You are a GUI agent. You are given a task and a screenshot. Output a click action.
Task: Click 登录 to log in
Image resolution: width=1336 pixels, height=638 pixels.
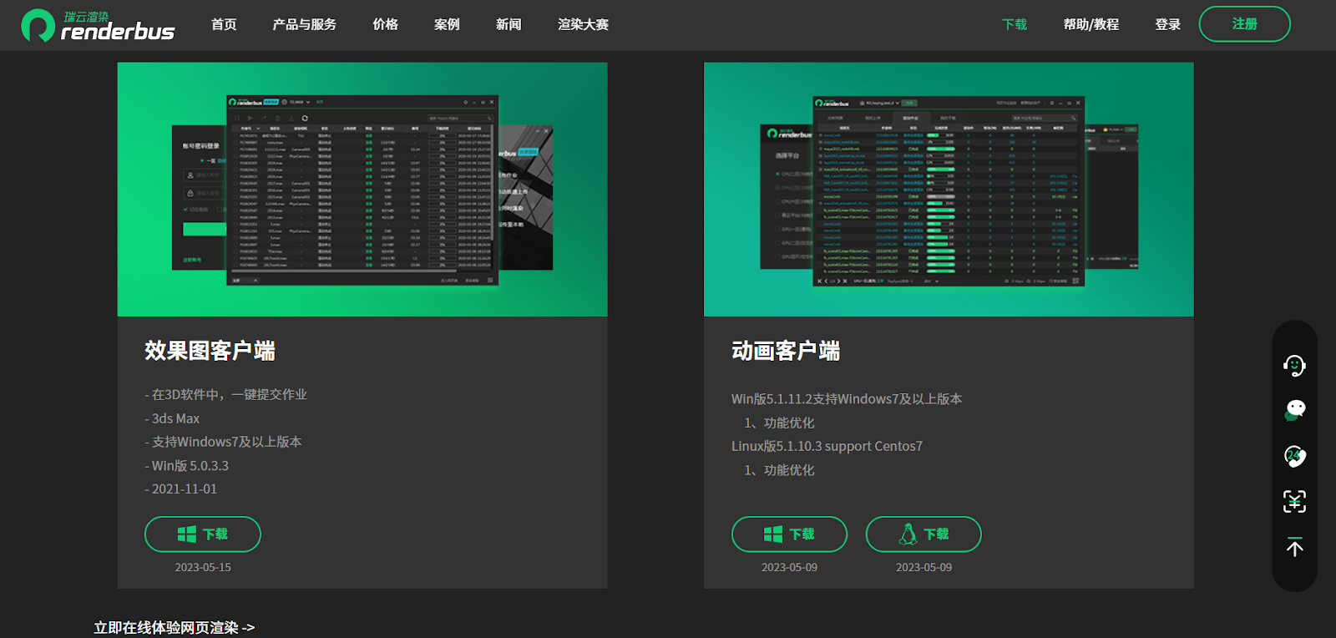point(1167,24)
